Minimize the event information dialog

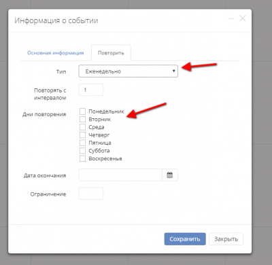[231, 18]
